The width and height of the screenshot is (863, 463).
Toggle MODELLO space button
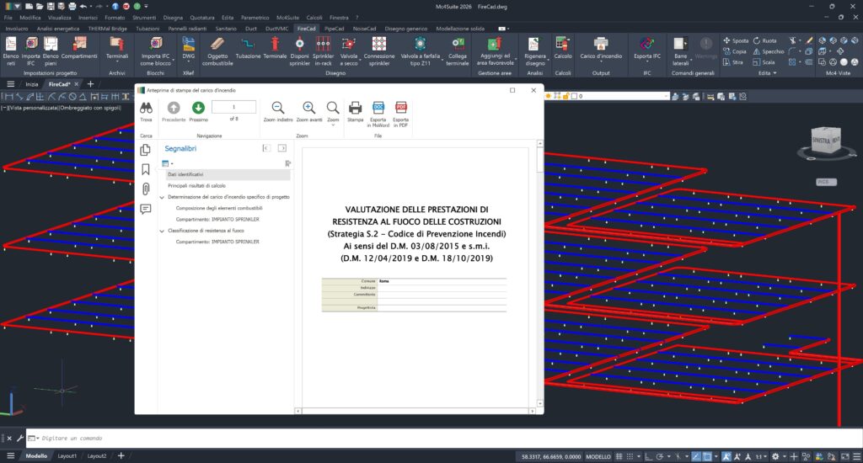pyautogui.click(x=598, y=456)
